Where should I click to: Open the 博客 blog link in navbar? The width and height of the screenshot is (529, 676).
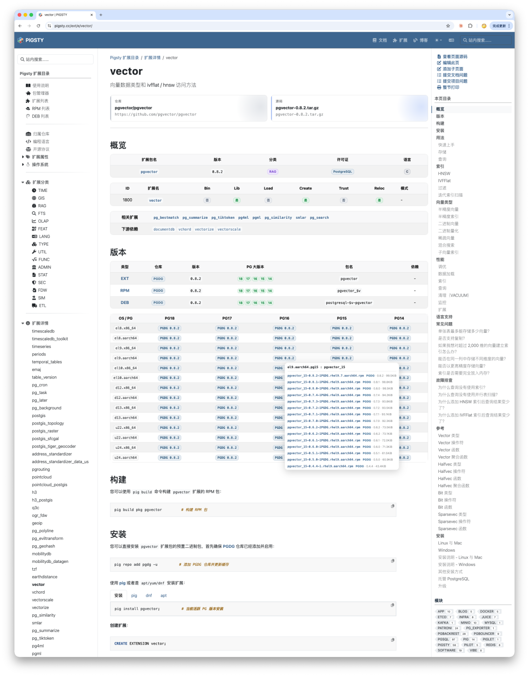pos(421,40)
